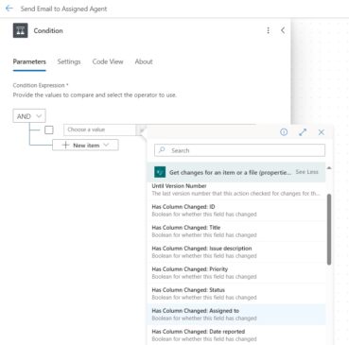Click the dynamic content Search field

click(x=239, y=150)
